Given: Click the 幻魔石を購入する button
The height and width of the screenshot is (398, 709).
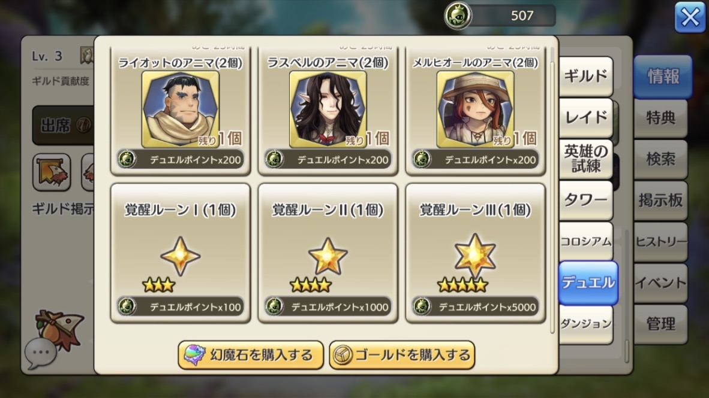Looking at the screenshot, I should point(251,355).
